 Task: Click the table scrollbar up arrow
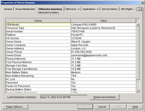(x=138, y=25)
